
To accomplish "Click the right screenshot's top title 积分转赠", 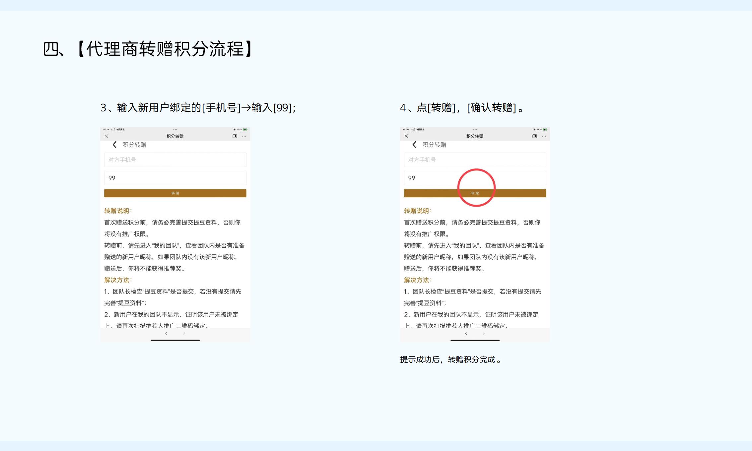I will coord(475,136).
